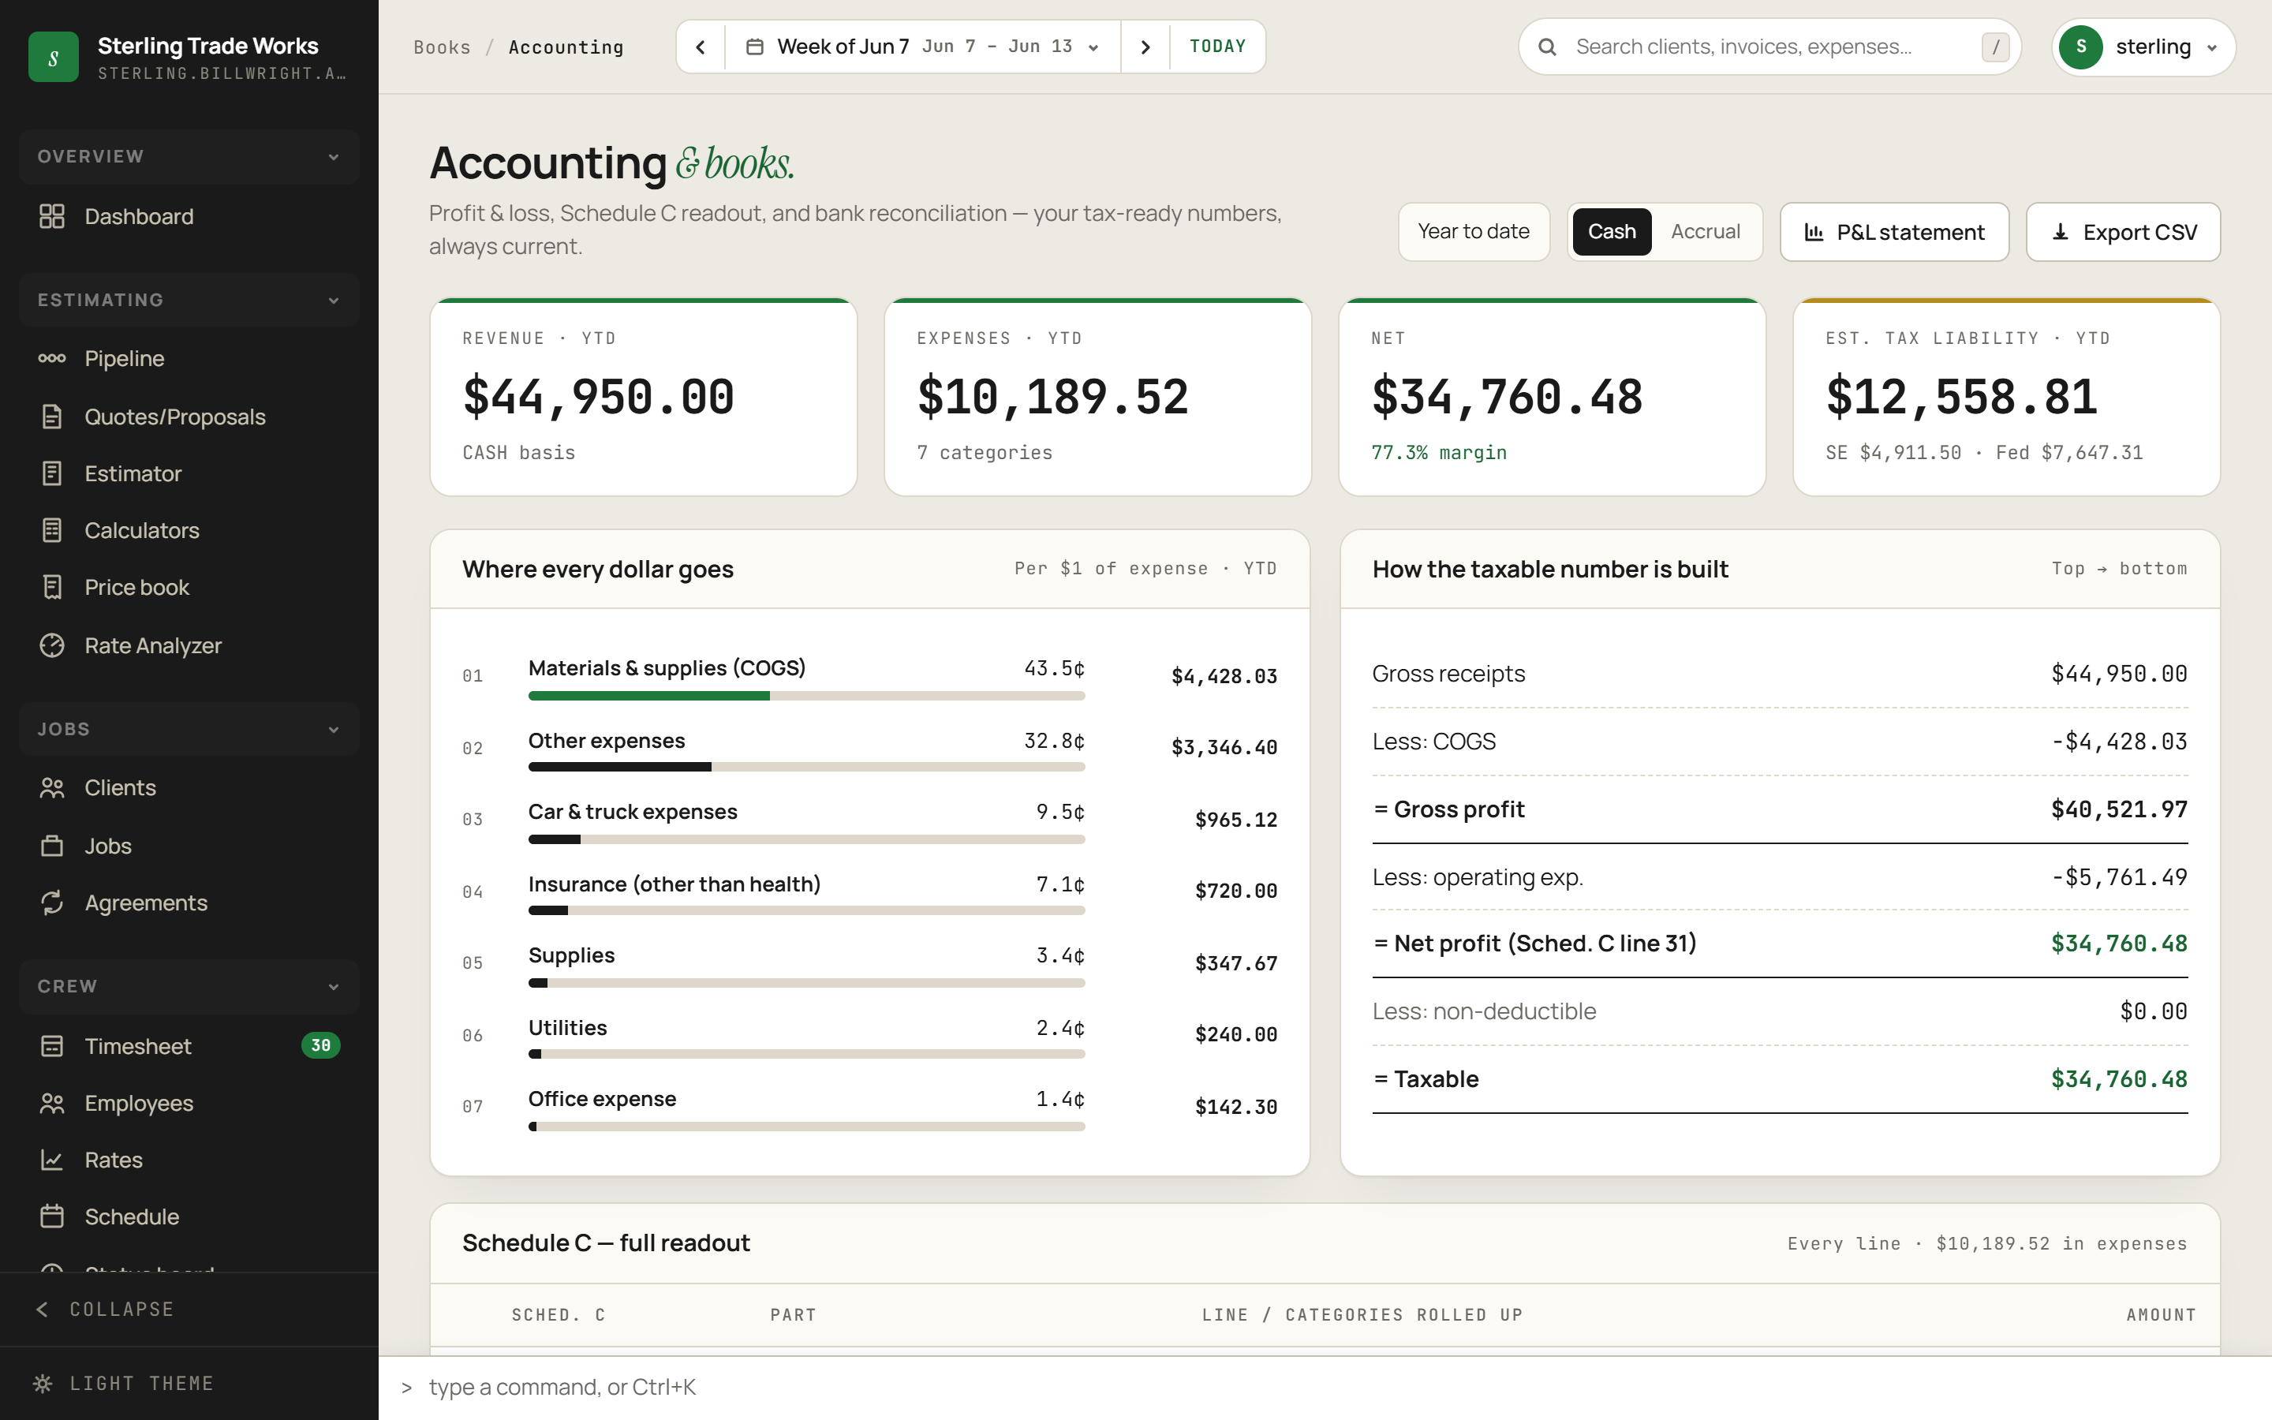Click the Quotes/Proposals document icon
Image resolution: width=2272 pixels, height=1420 pixels.
pyautogui.click(x=51, y=416)
